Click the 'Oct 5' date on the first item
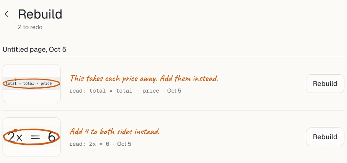The height and width of the screenshot is (163, 347). [174, 91]
